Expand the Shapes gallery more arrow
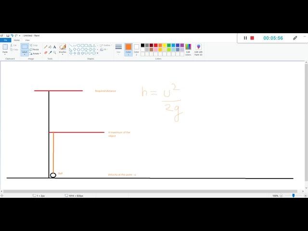This screenshot has width=308, height=231. click(x=97, y=53)
